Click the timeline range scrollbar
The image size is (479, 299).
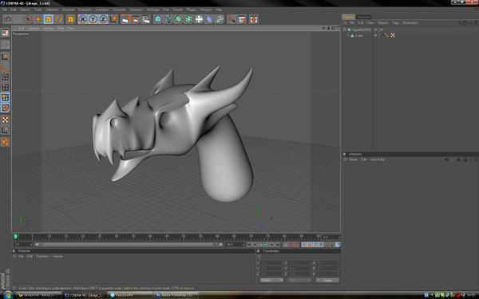point(129,245)
